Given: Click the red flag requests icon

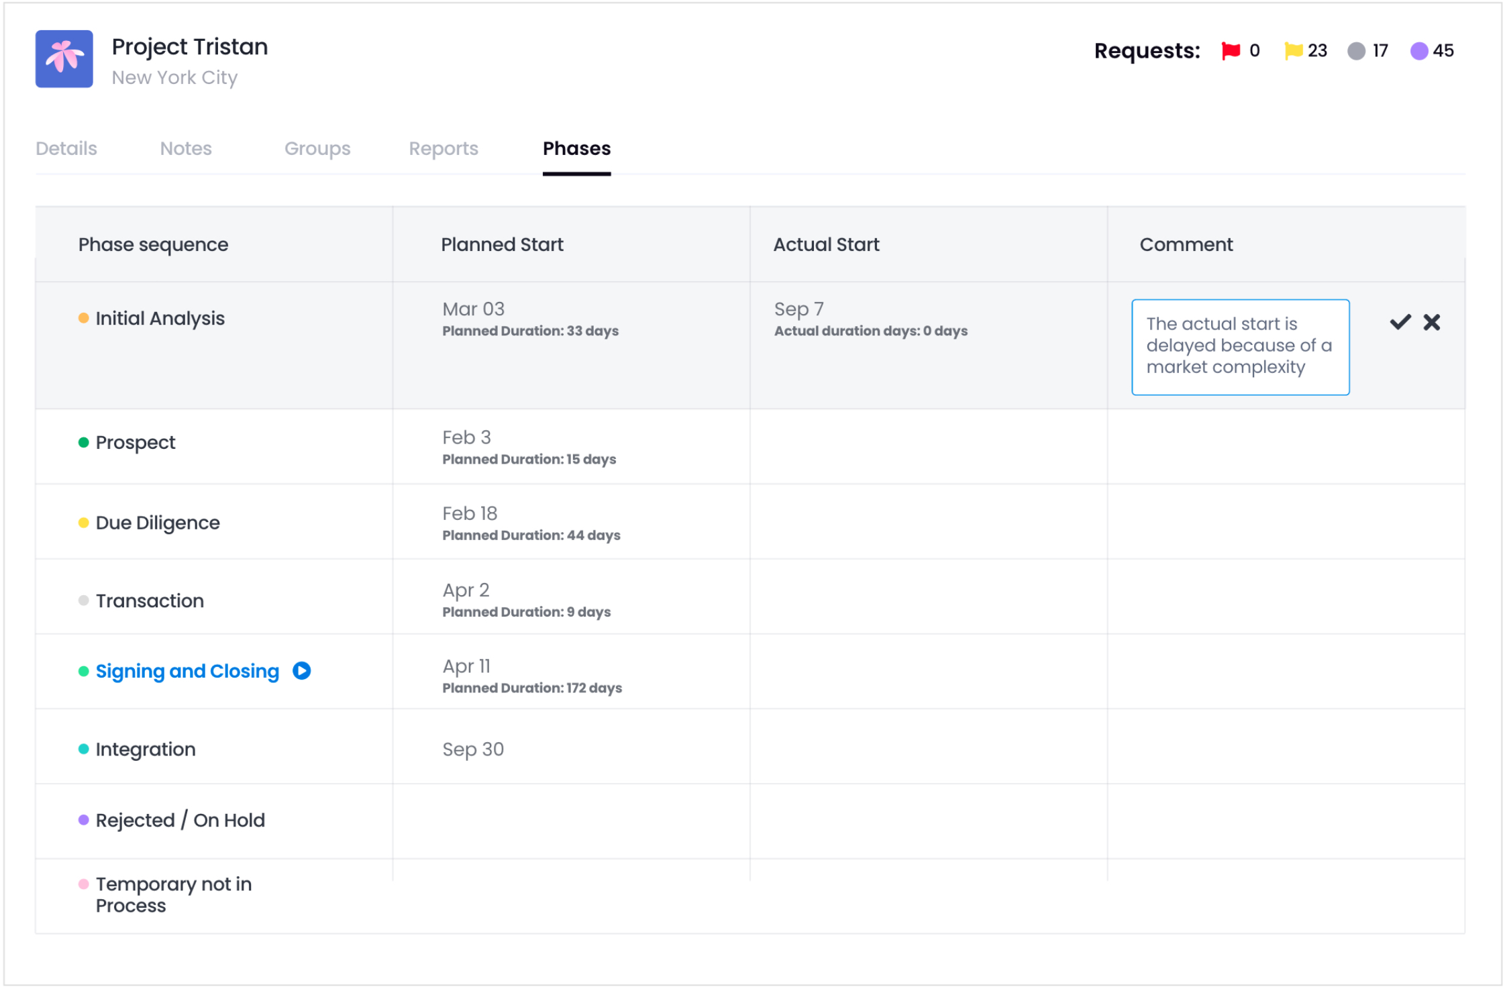Looking at the screenshot, I should point(1231,51).
